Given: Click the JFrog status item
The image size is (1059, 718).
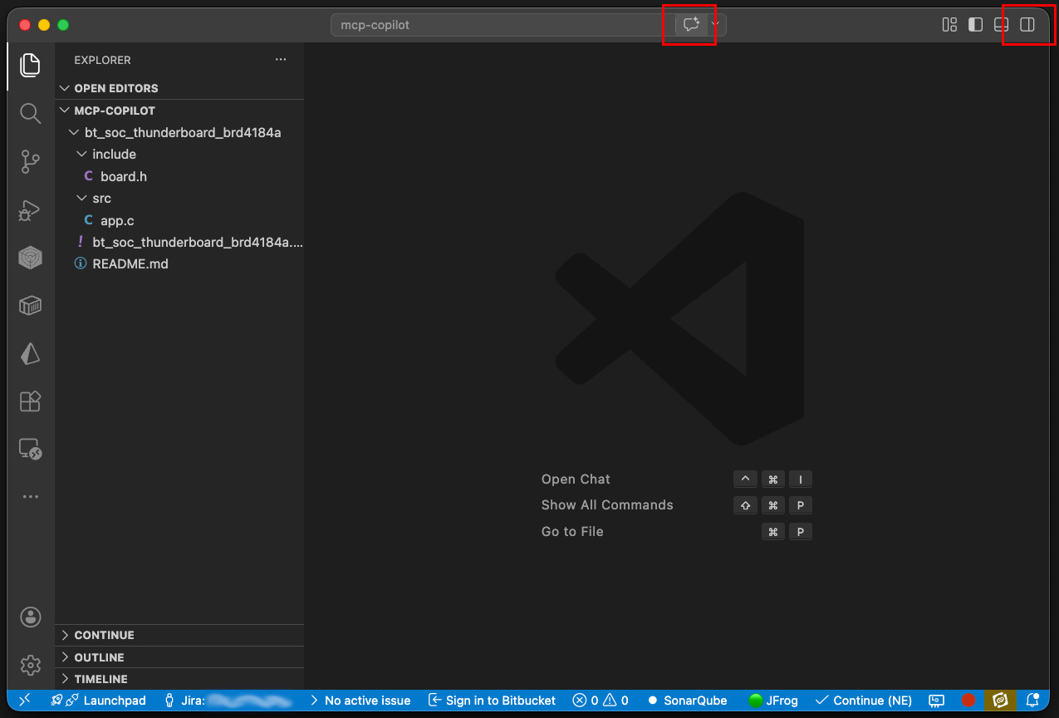Looking at the screenshot, I should [773, 701].
